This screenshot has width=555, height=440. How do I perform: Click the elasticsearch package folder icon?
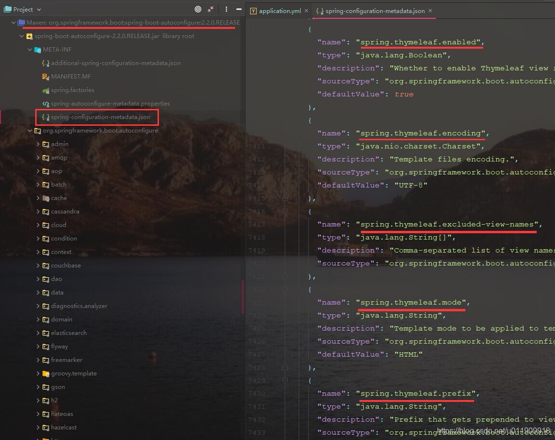[46, 333]
